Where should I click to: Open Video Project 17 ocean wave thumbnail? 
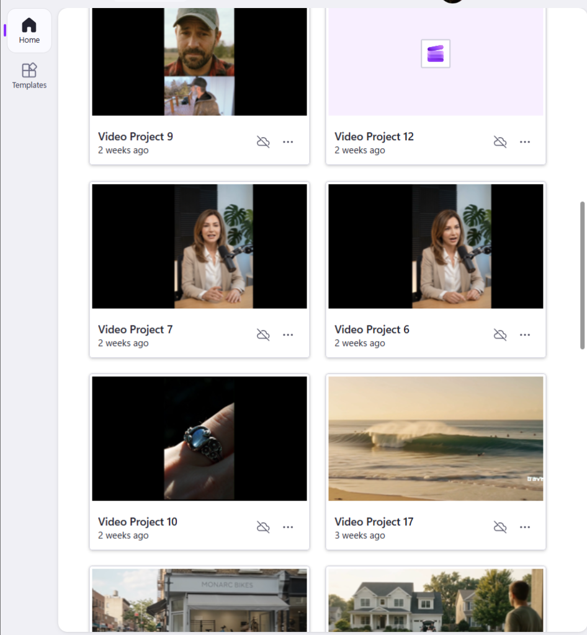click(x=436, y=438)
